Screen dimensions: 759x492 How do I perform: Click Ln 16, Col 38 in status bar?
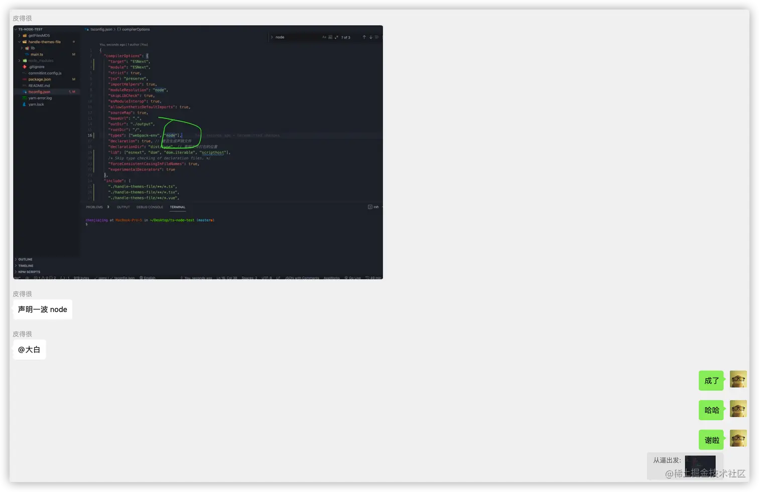(227, 278)
